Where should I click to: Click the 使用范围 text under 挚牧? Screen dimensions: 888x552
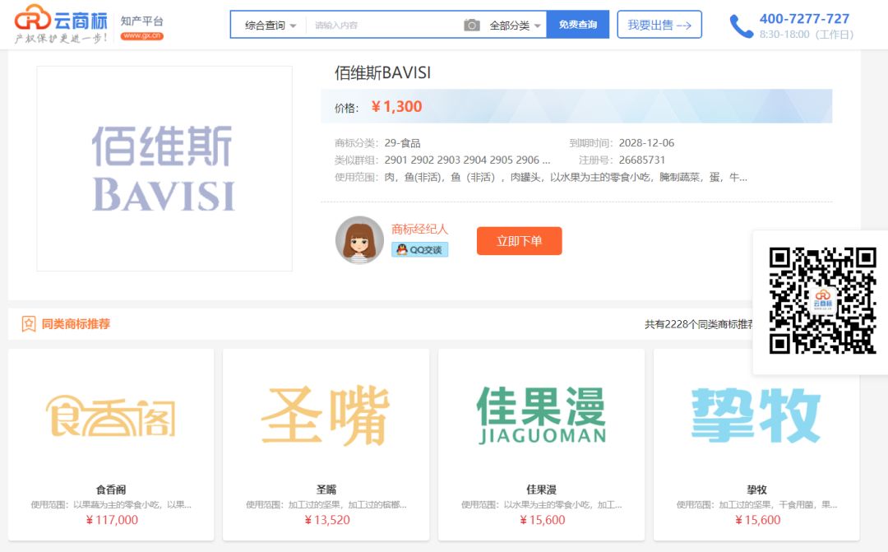[756, 504]
